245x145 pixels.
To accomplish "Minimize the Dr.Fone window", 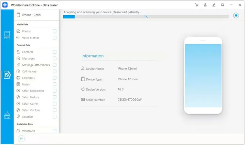I will pos(231,5).
